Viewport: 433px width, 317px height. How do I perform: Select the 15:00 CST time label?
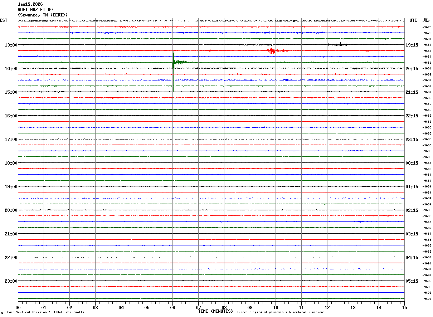11,92
